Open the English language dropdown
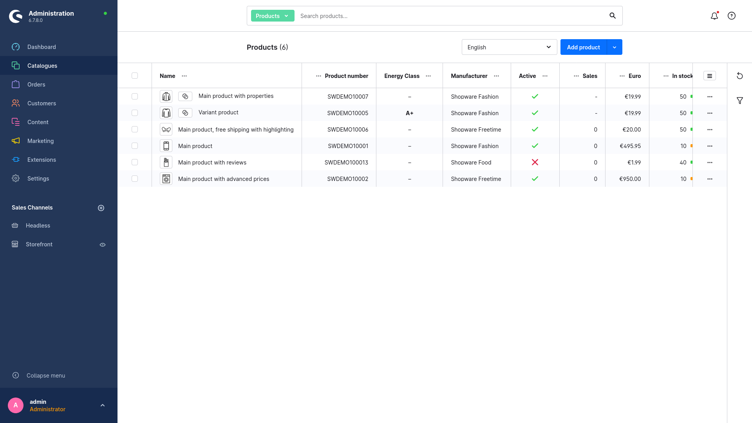752x423 pixels. pyautogui.click(x=509, y=47)
